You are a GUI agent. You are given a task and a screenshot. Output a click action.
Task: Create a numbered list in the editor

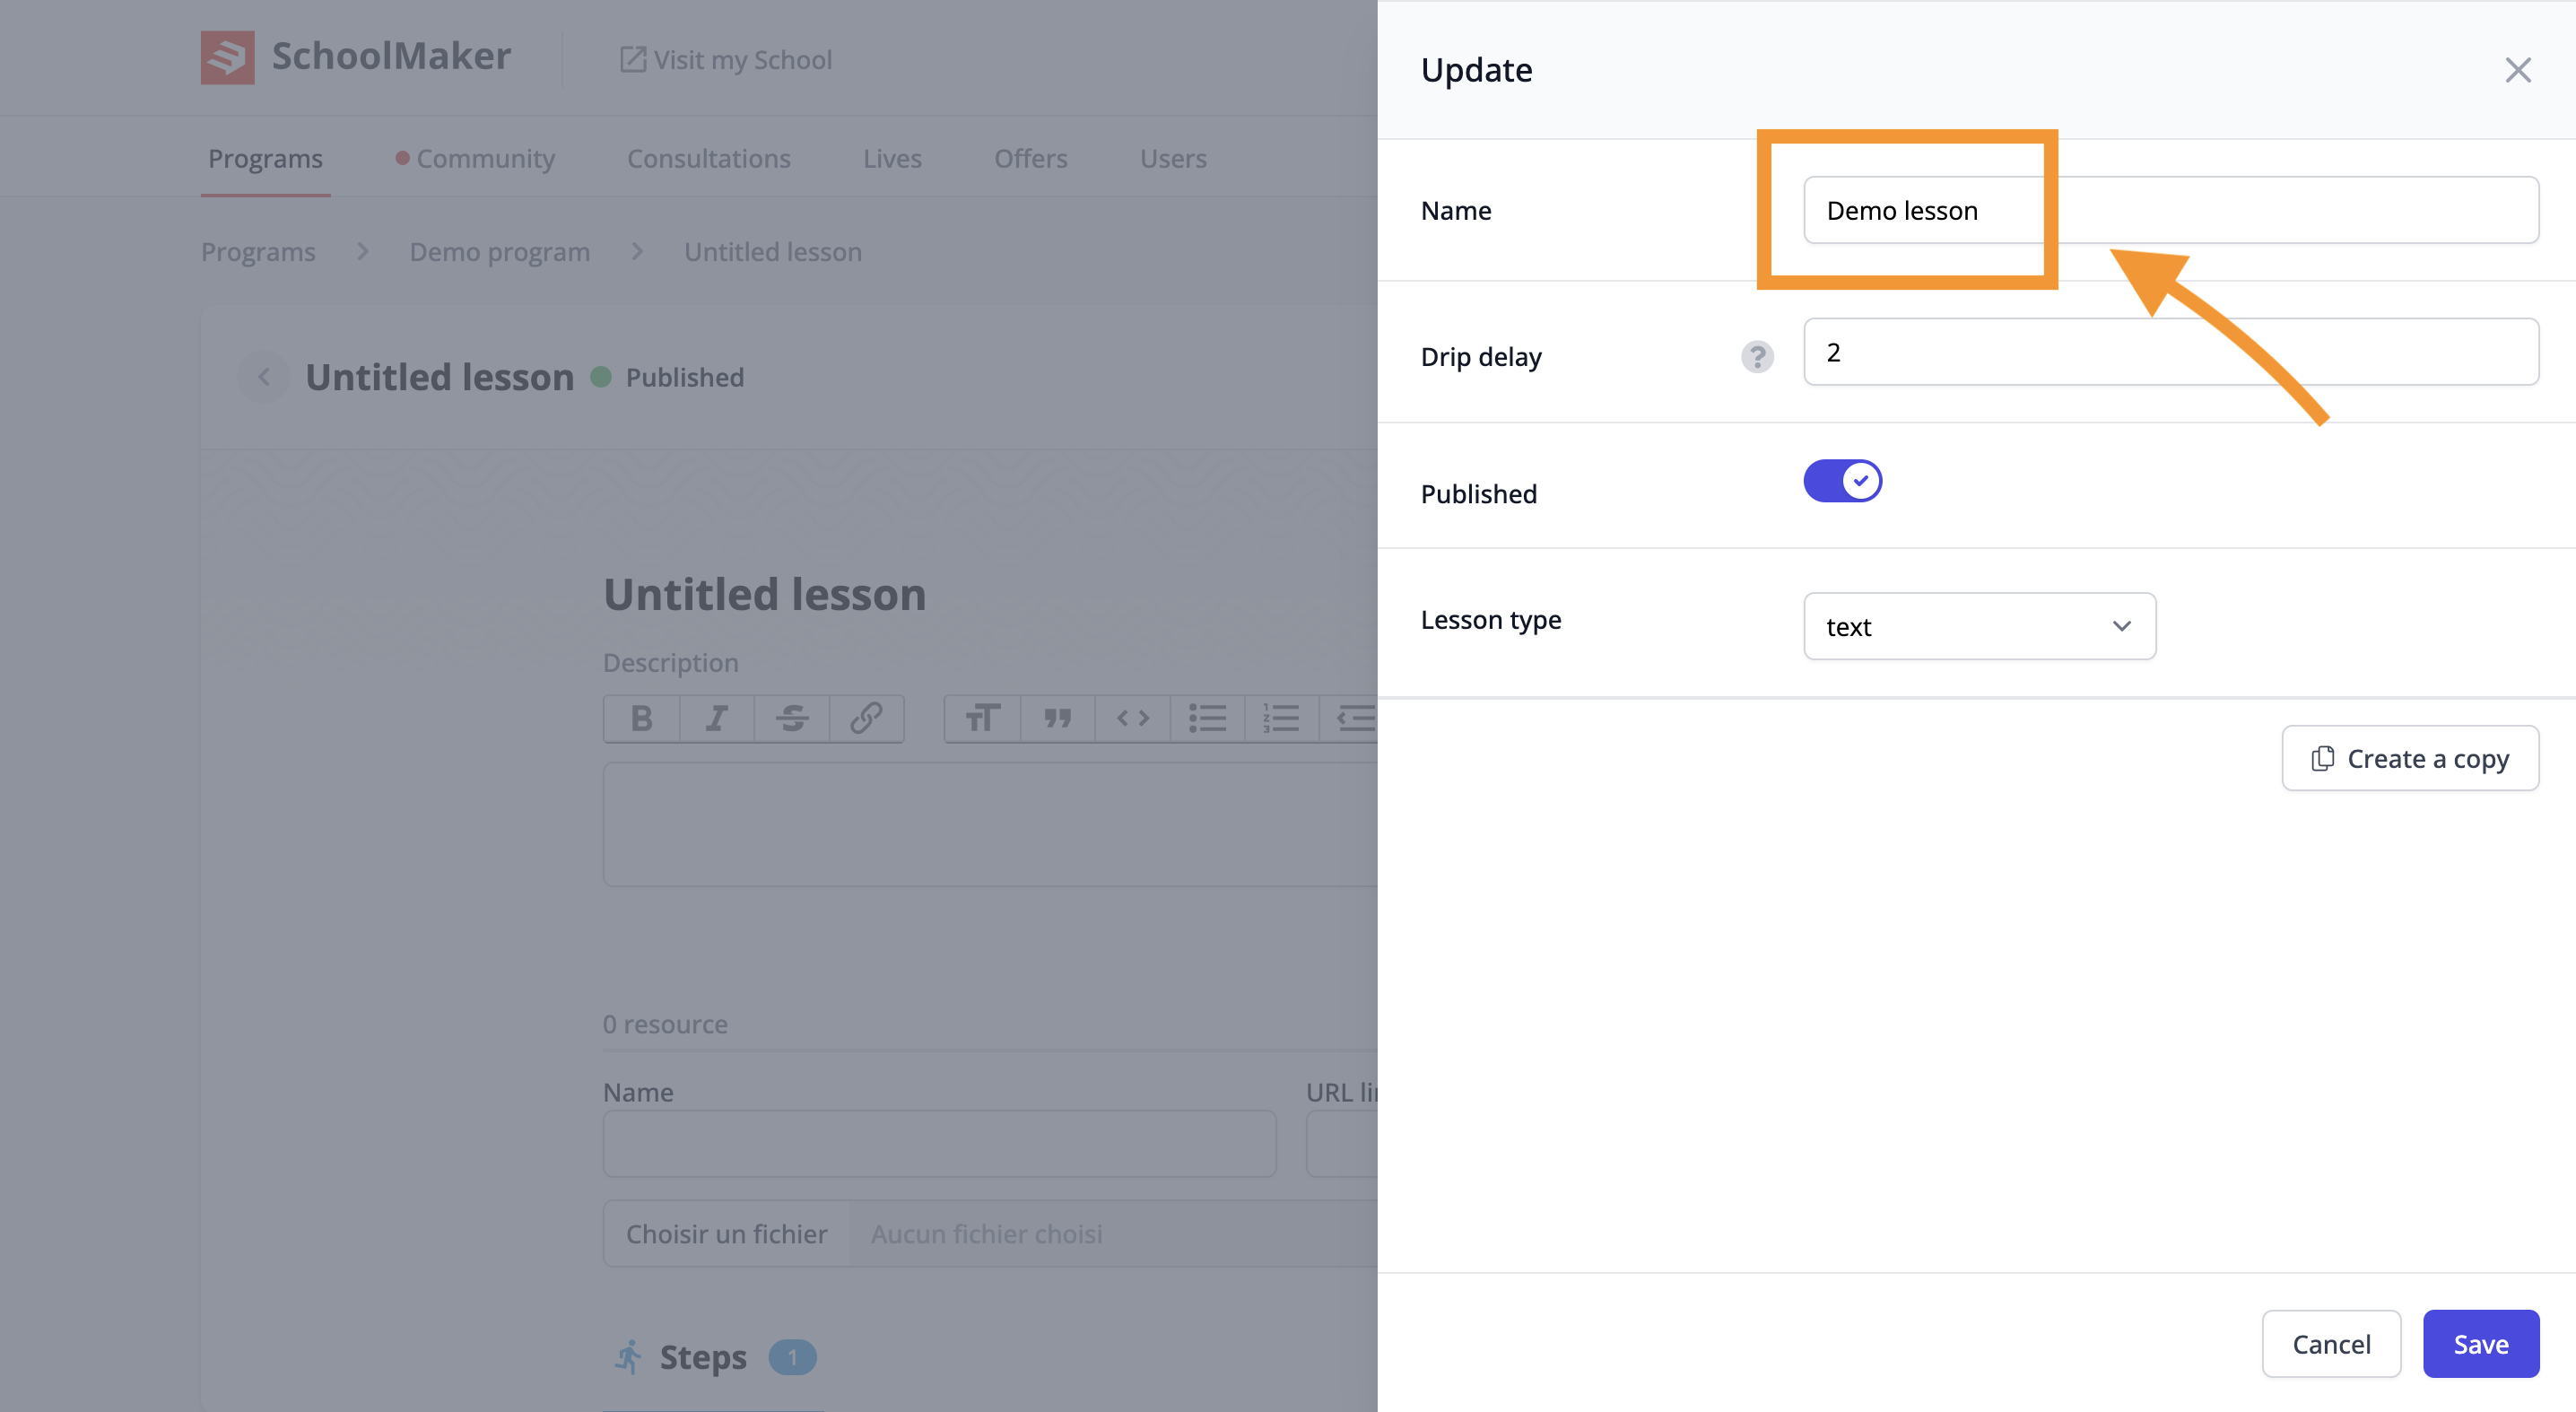(x=1282, y=718)
